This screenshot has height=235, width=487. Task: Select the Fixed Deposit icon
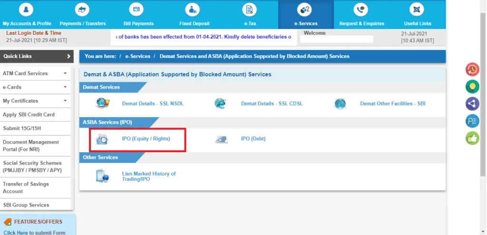coord(192,10)
